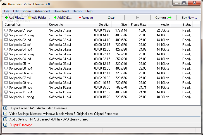Expand the Audio Settings panel arrow
The width and height of the screenshot is (203, 135).
pos(5,119)
